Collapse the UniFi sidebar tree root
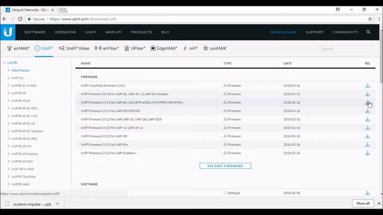Screen dimensions: 383x215 click(4, 63)
